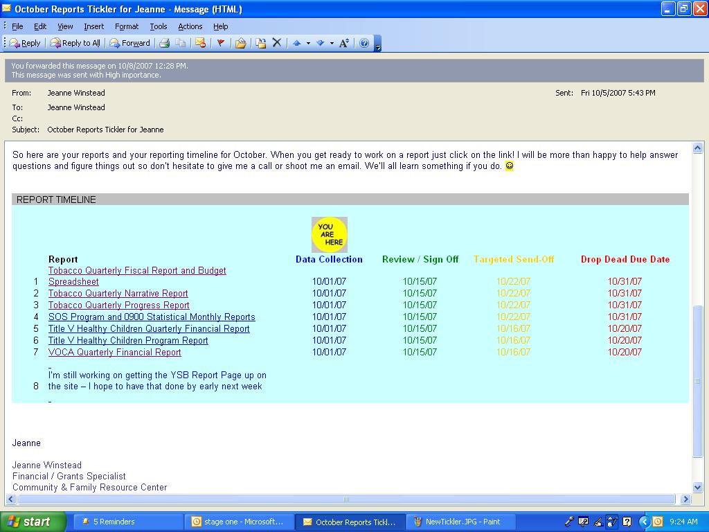Click the vertical scrollbar thumb
This screenshot has width=709, height=532.
point(697,382)
